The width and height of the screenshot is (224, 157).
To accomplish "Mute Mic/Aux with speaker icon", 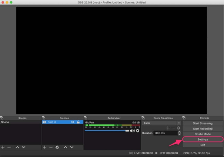I will [132, 131].
